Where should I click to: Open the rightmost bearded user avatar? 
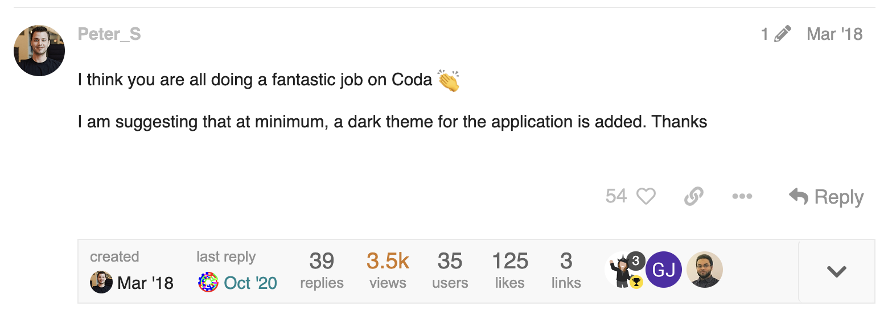click(705, 270)
